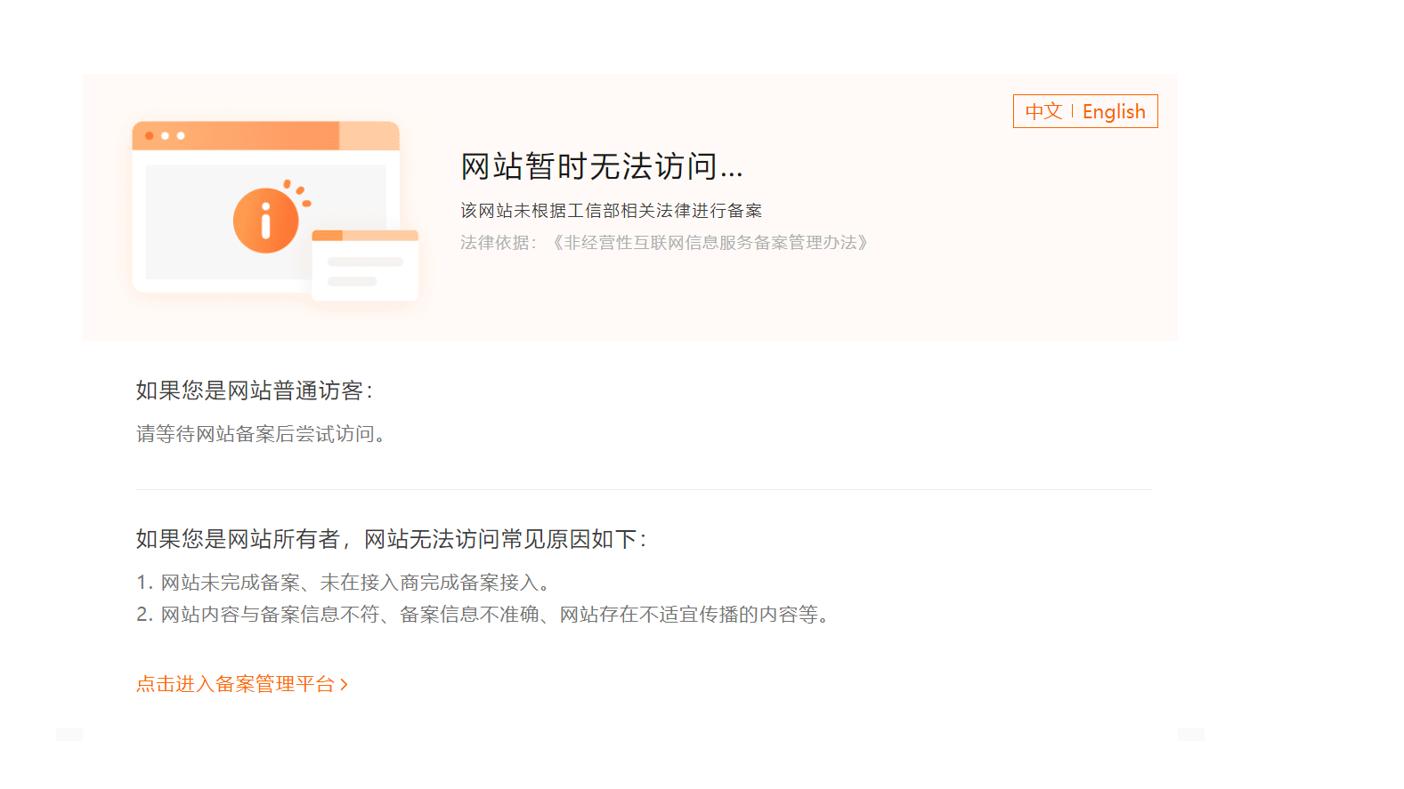Click the orange info icon in illustration
This screenshot has height=789, width=1404.
(265, 221)
